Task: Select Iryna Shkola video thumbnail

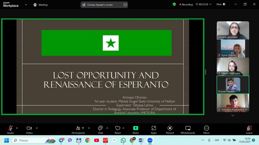Action: coord(233,49)
